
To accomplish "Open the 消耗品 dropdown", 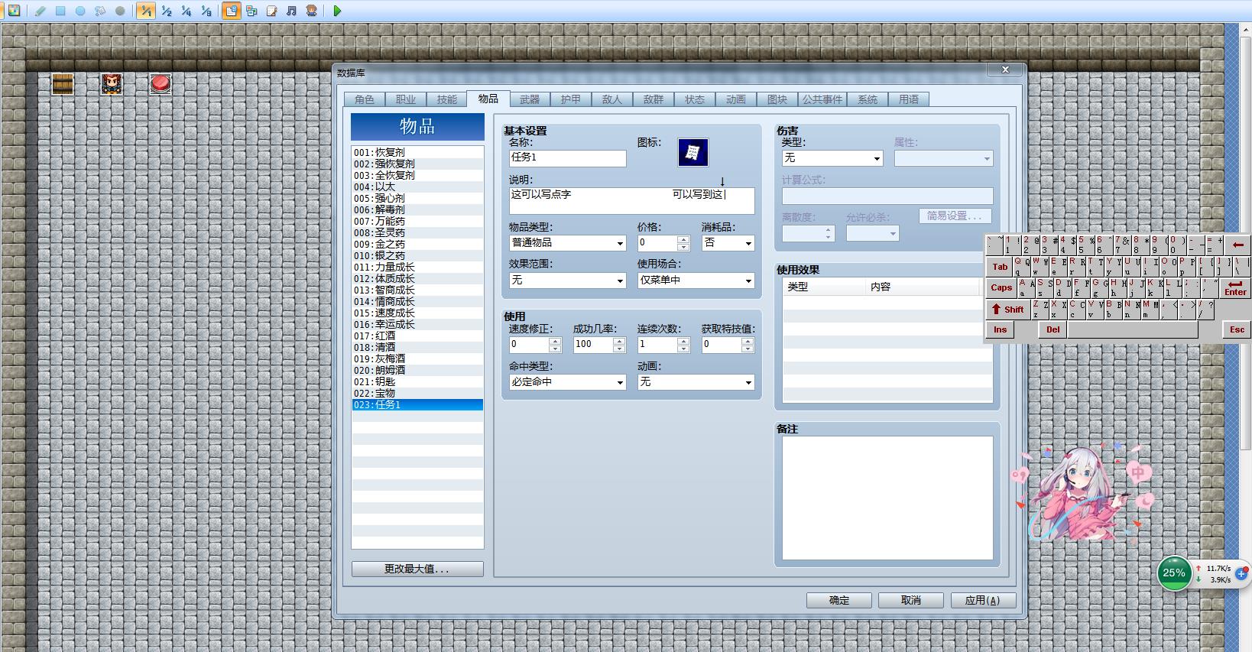I will tap(728, 243).
